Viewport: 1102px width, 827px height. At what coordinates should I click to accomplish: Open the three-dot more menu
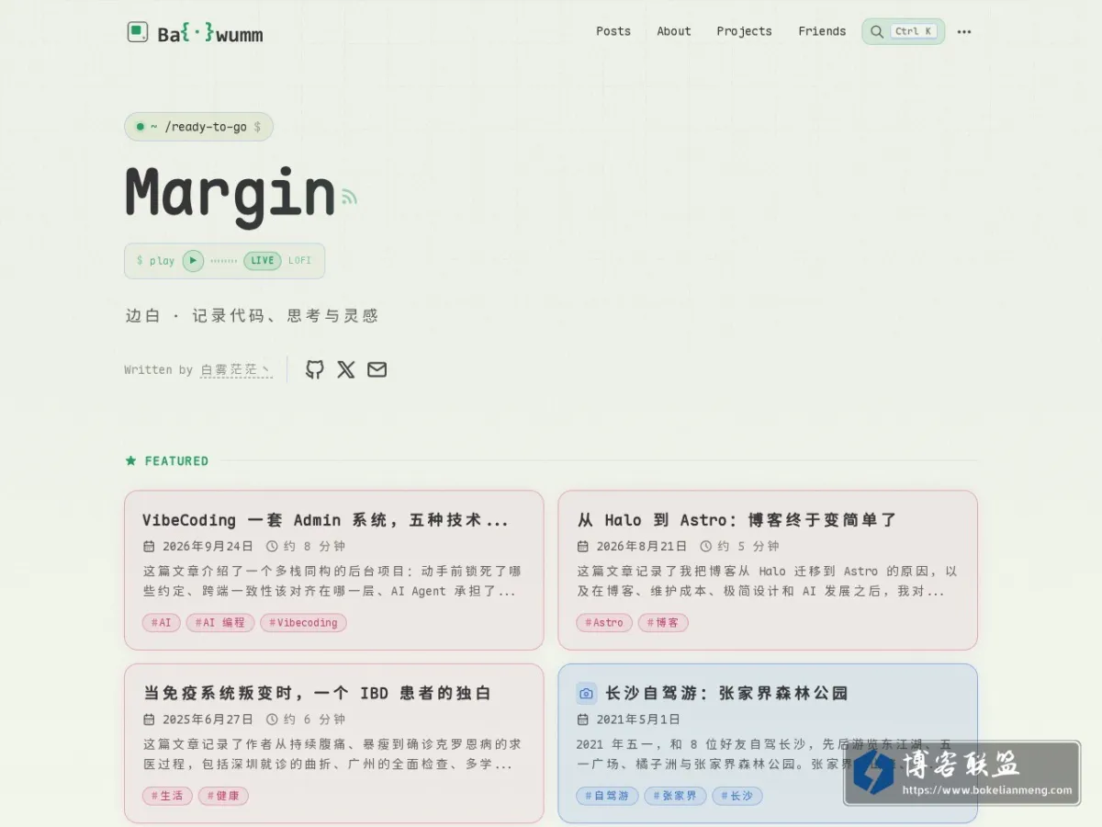[964, 31]
